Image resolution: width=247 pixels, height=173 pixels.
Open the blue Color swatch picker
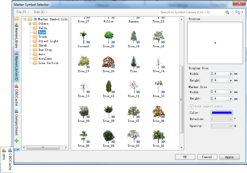click(221, 113)
